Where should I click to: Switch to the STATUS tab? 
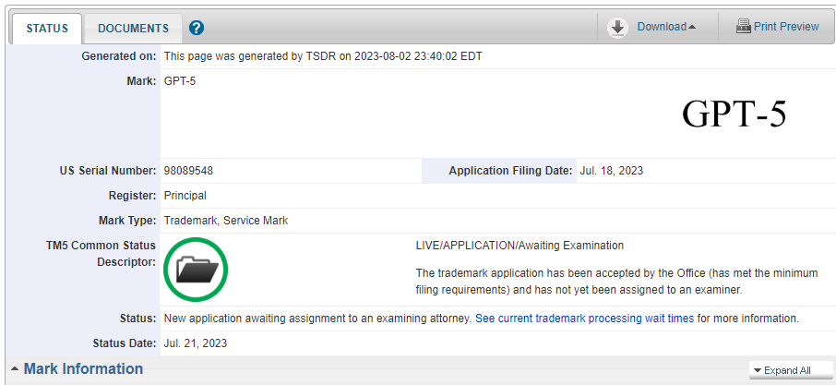tap(47, 29)
